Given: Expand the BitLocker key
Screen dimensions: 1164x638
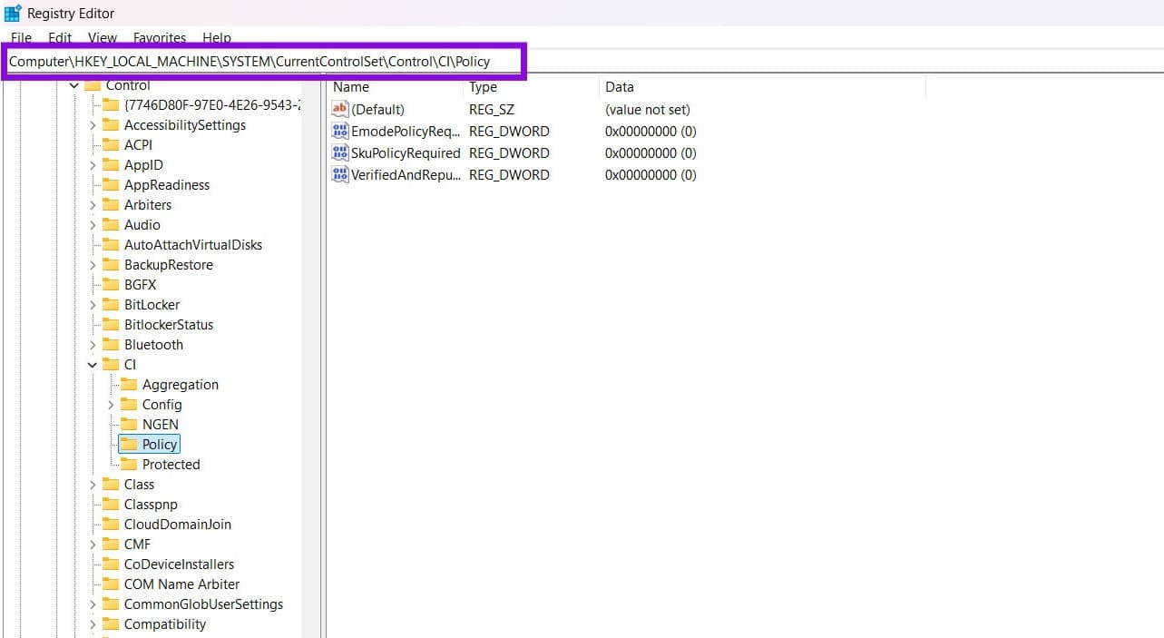Looking at the screenshot, I should coord(93,305).
